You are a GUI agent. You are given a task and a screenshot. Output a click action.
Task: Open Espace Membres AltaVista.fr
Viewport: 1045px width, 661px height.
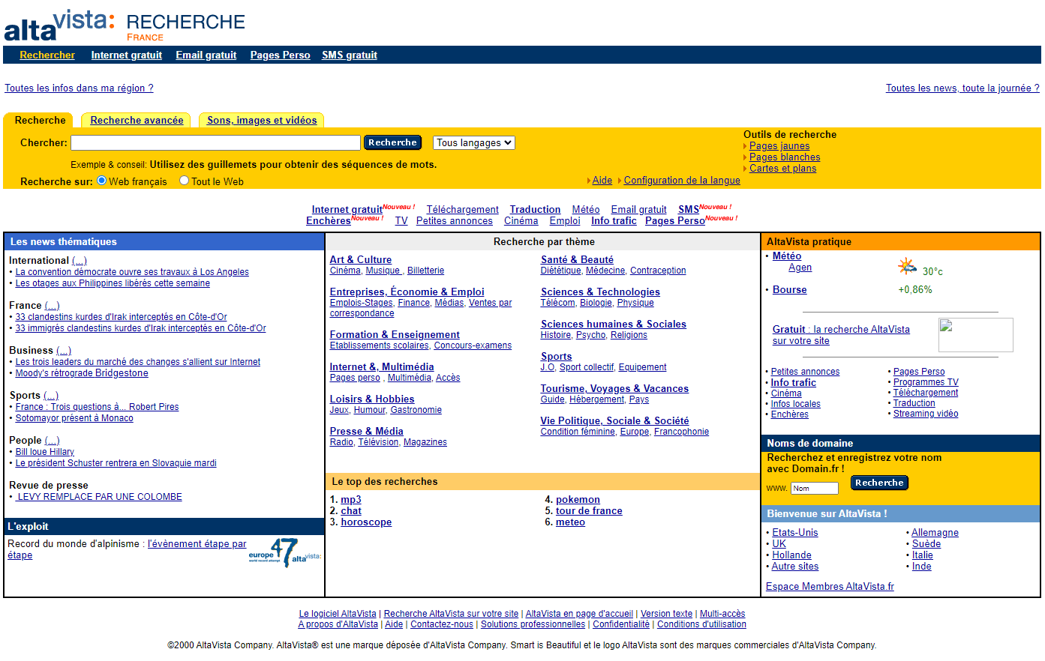pos(830,586)
